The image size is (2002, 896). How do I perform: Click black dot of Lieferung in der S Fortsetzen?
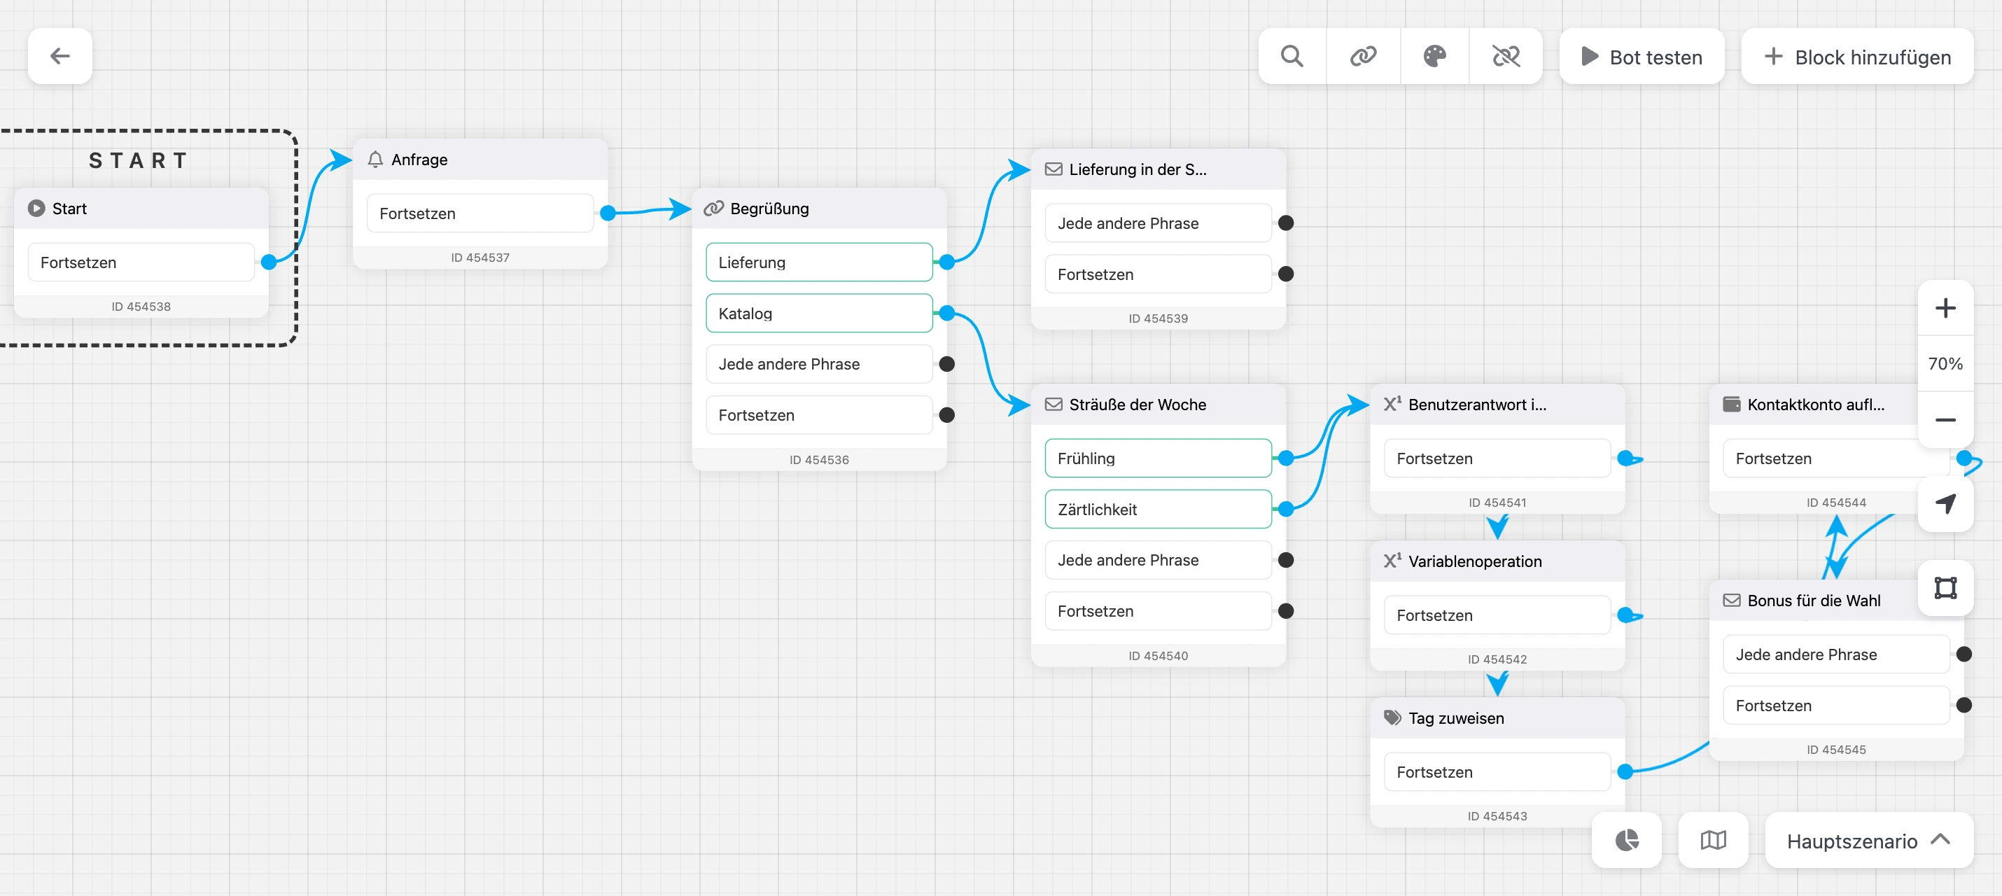pyautogui.click(x=1286, y=274)
